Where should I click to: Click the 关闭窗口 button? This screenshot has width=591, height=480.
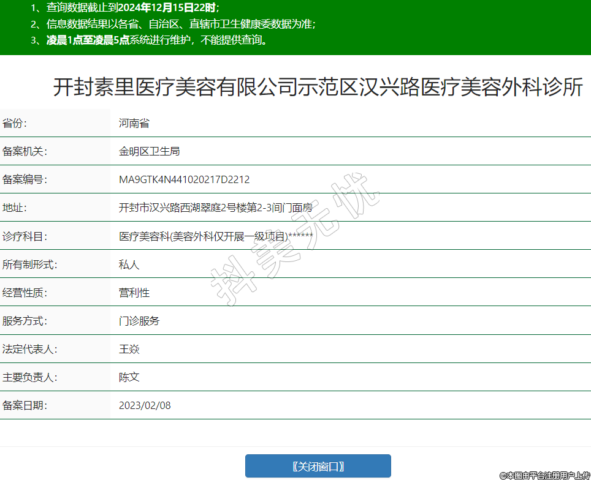318,466
